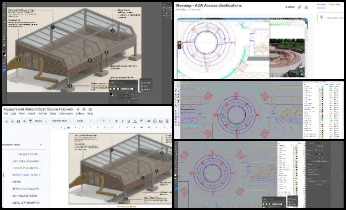Image resolution: width=346 pixels, height=210 pixels.
Task: Open the STRUCTURAL DETAILS document tab
Action: [x=26, y=175]
